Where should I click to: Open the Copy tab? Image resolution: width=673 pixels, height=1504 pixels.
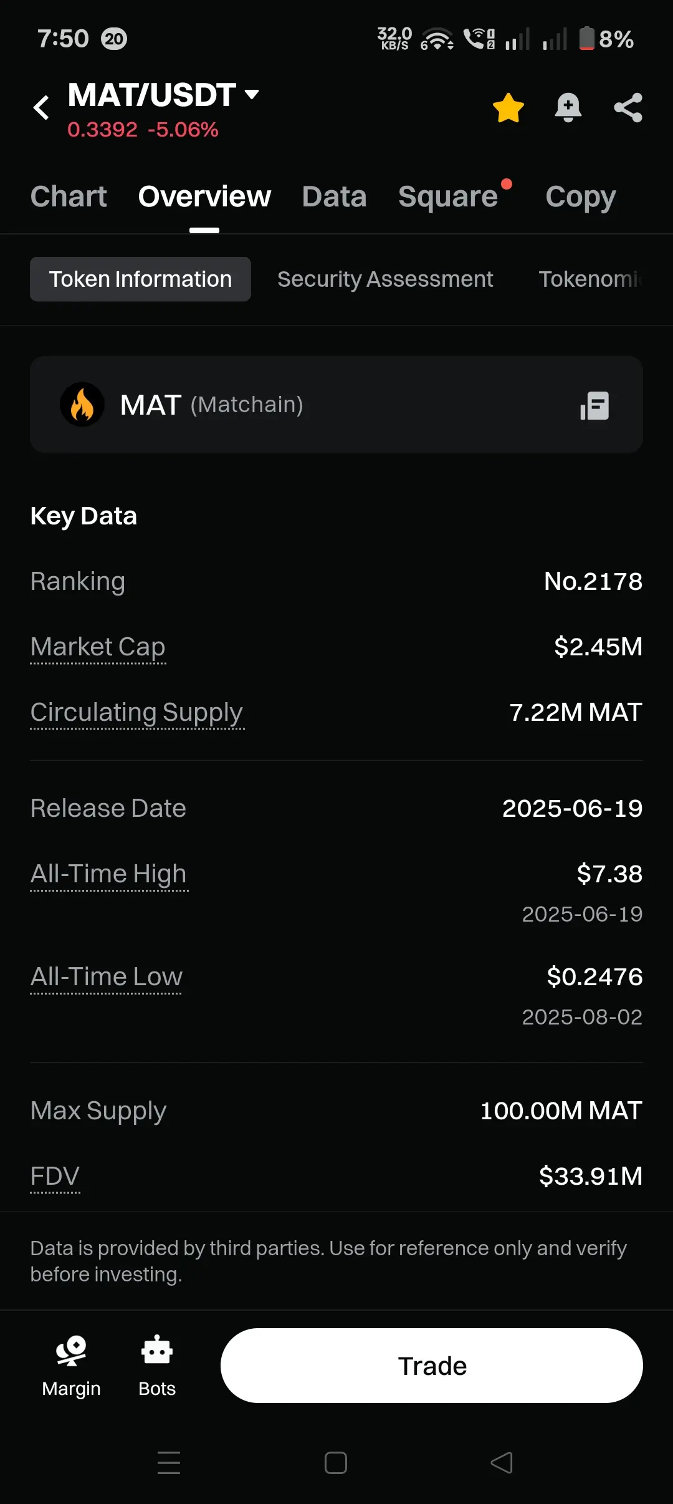point(580,196)
